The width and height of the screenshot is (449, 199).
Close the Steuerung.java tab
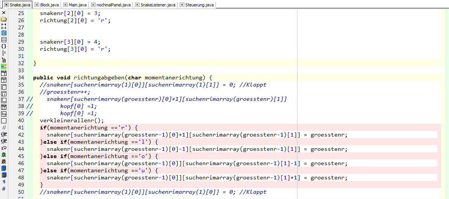pyautogui.click(x=182, y=5)
